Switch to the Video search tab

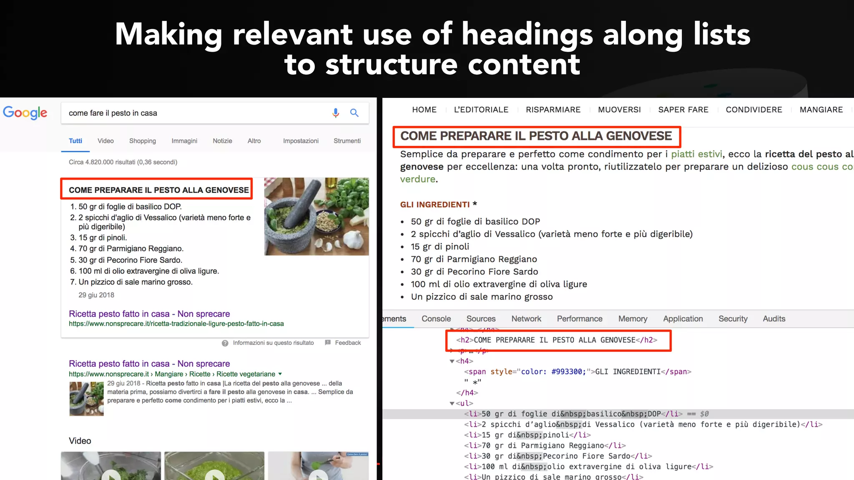tap(105, 141)
